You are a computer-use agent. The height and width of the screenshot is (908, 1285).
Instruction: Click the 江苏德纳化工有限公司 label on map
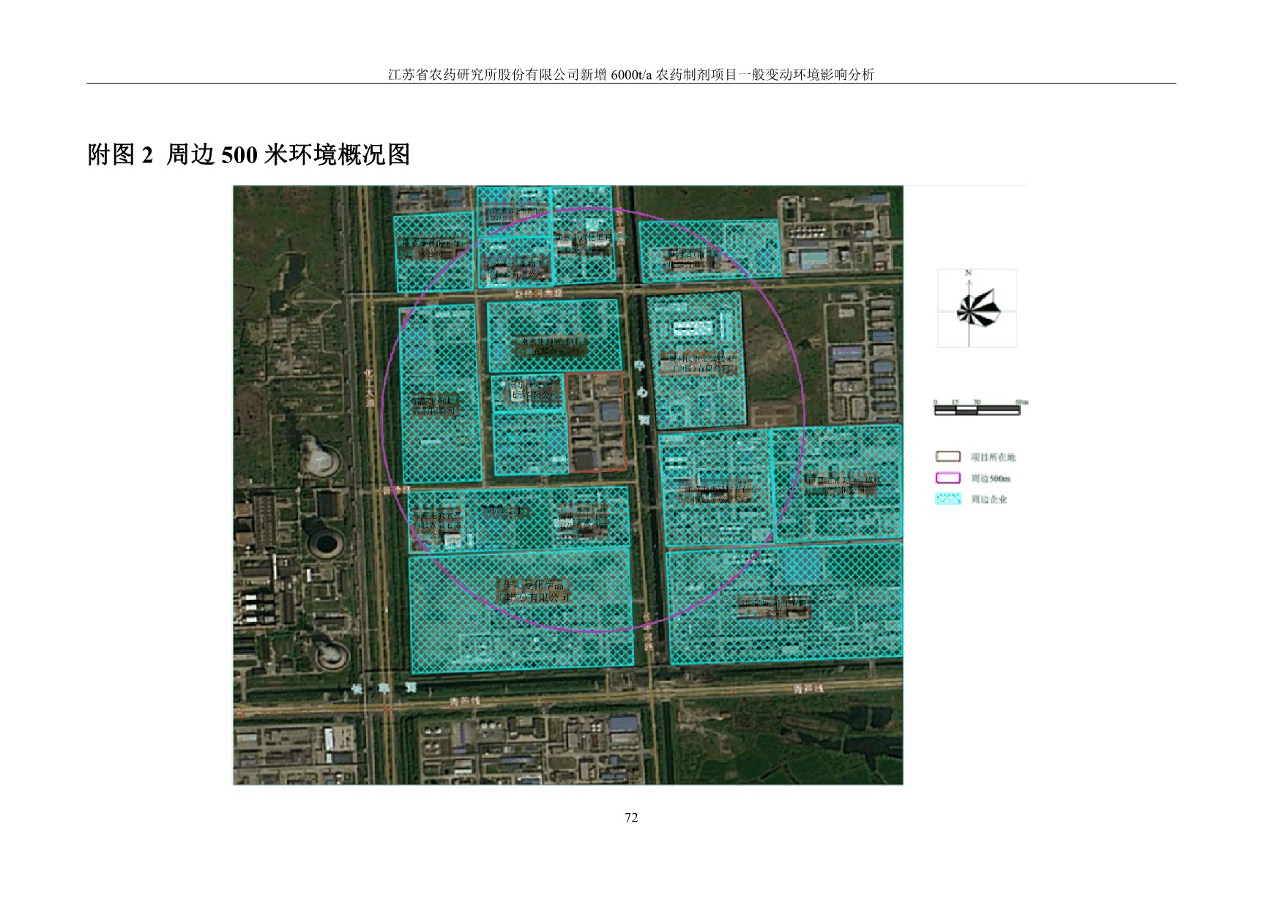point(774,607)
